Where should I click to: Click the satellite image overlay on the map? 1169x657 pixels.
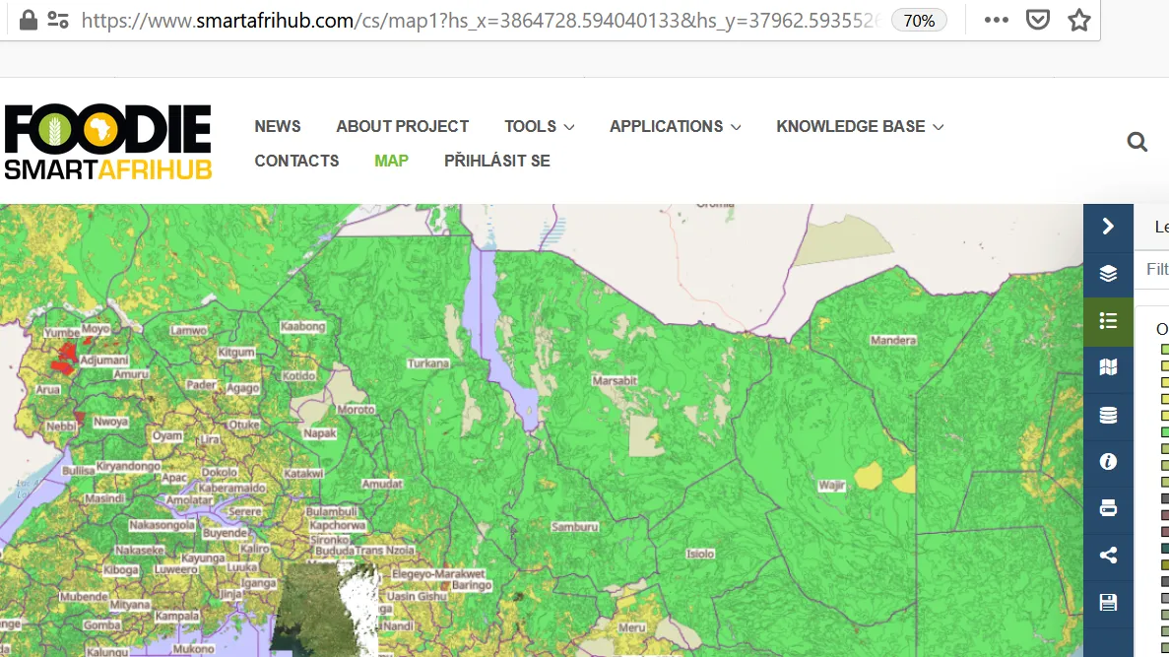coord(324,609)
